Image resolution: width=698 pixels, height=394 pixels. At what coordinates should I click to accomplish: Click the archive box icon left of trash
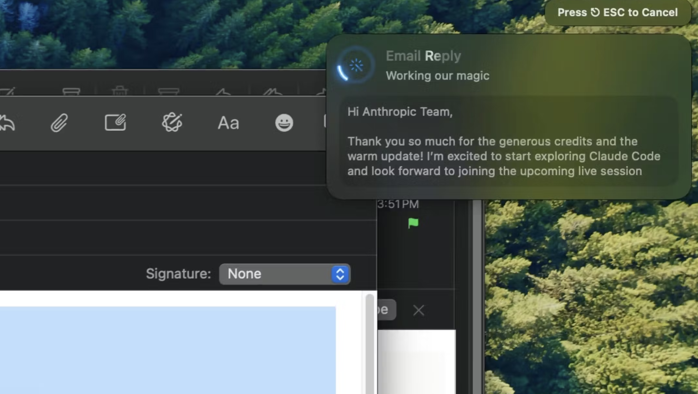pos(71,91)
